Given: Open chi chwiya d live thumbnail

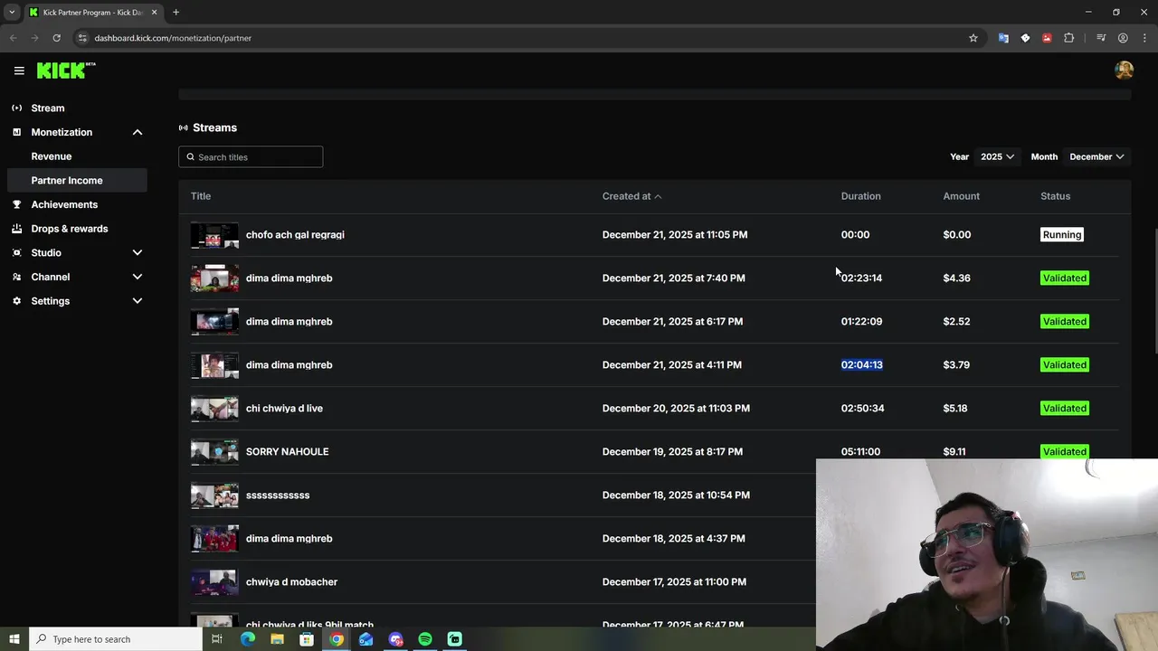Looking at the screenshot, I should [214, 409].
